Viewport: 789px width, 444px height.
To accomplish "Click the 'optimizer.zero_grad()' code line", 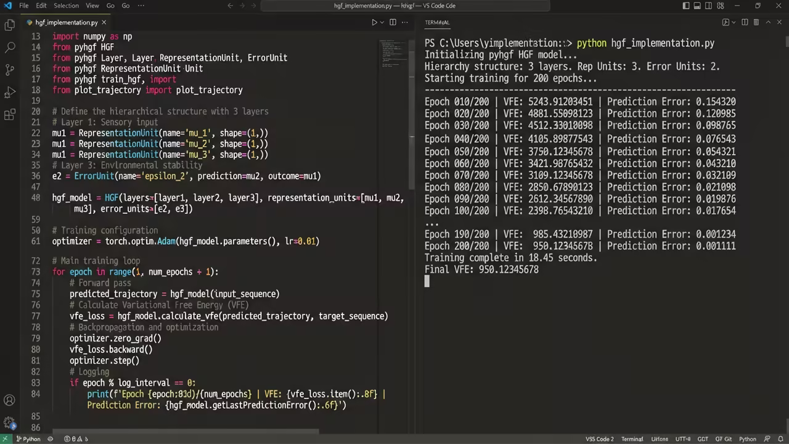I will [115, 338].
